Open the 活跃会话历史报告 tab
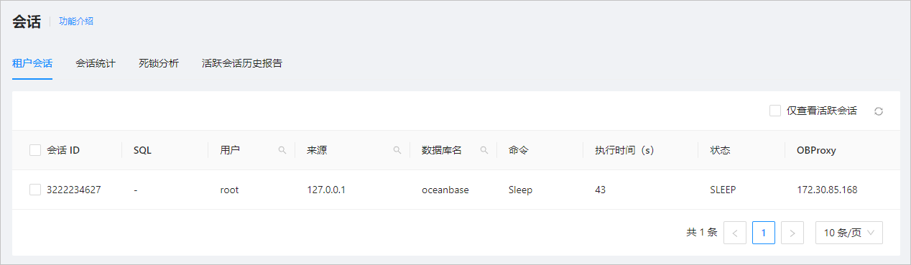The image size is (911, 265). coord(242,63)
